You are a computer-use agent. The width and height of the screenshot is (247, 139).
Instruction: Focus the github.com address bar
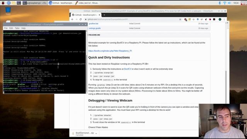pos(132,19)
